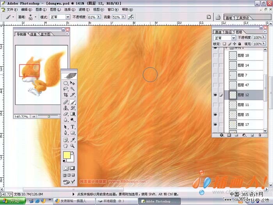Open 文件 menu
This screenshot has height=205, width=273.
tap(12, 10)
